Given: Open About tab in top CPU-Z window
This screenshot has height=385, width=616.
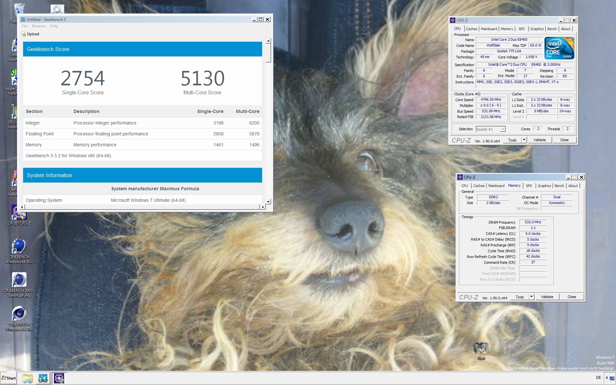Looking at the screenshot, I should [x=566, y=29].
